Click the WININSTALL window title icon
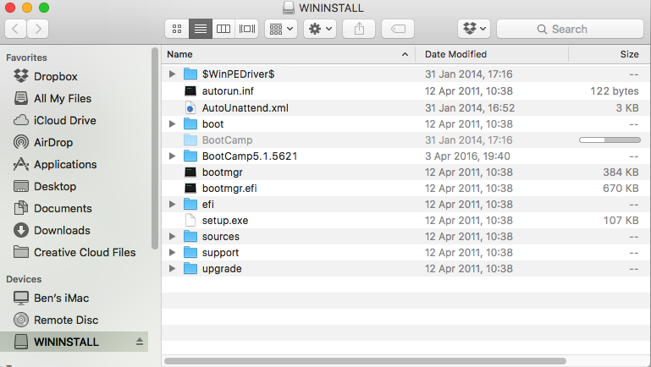The width and height of the screenshot is (651, 367). click(x=289, y=8)
